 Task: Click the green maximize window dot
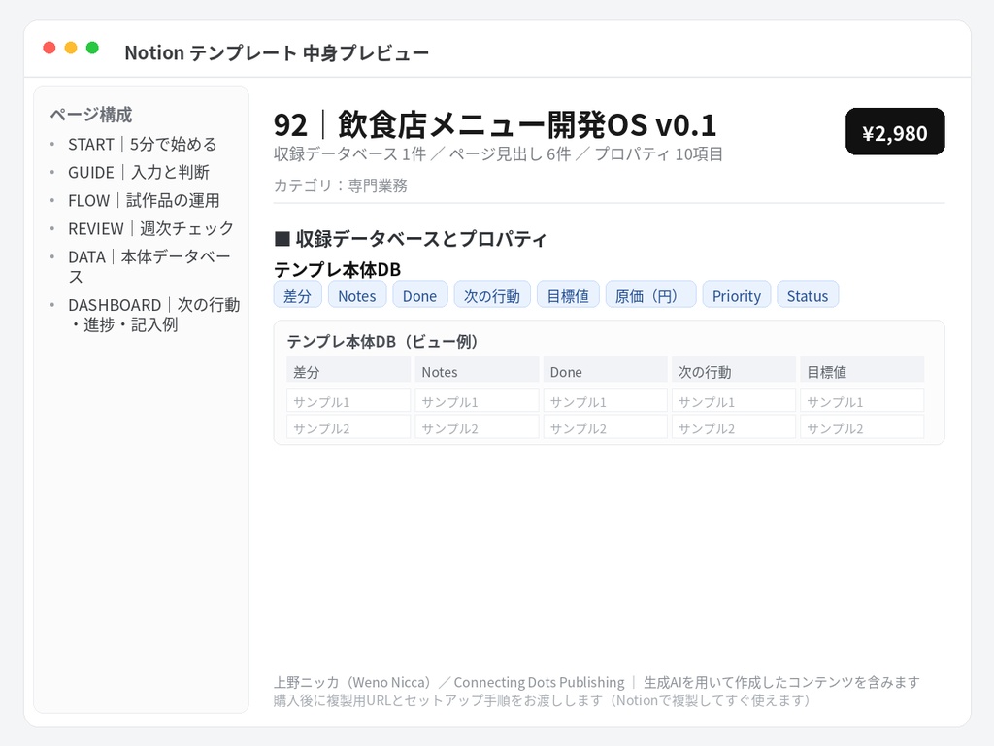pos(92,48)
